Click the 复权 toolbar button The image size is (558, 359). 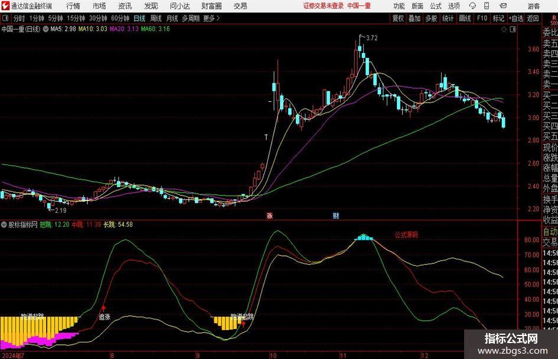(398, 18)
